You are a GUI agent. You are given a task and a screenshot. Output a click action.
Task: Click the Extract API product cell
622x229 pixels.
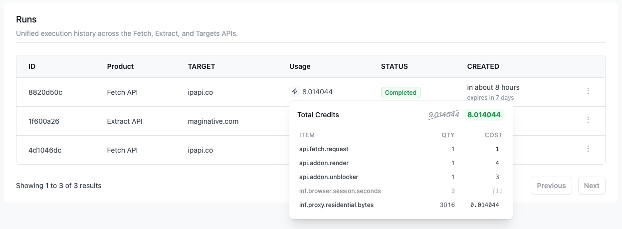pyautogui.click(x=125, y=121)
